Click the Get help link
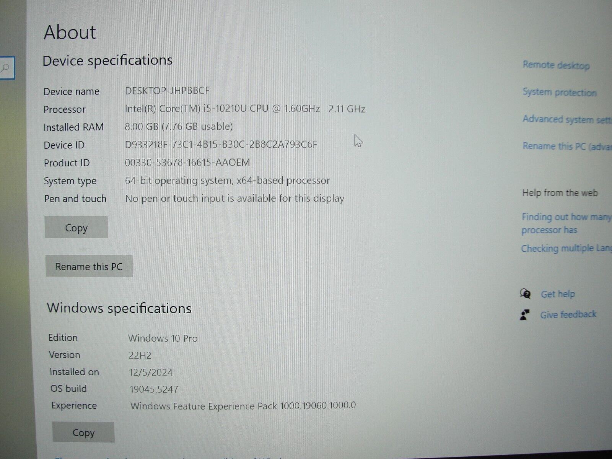Image resolution: width=612 pixels, height=459 pixels. [x=558, y=294]
